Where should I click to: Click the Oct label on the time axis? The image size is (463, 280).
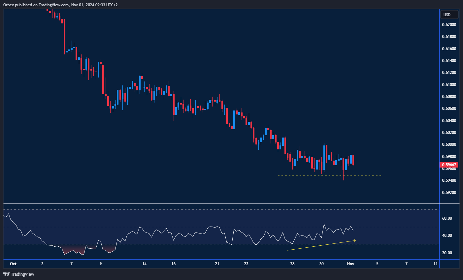13,264
